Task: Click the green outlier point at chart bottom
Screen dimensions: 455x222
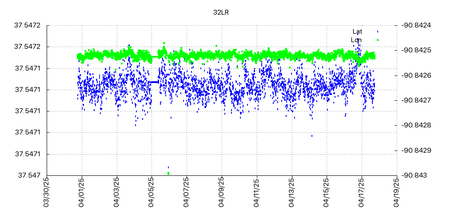Action: [168, 173]
